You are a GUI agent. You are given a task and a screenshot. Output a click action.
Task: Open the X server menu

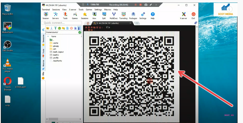[x=72, y=9]
